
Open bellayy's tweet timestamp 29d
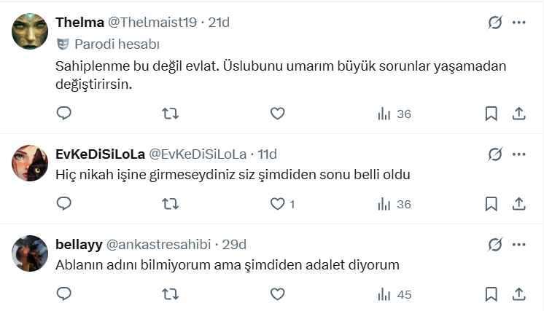[235, 244]
